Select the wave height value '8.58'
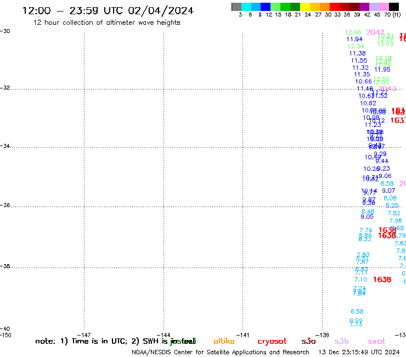Screen dimensions: 406x357 point(387,183)
